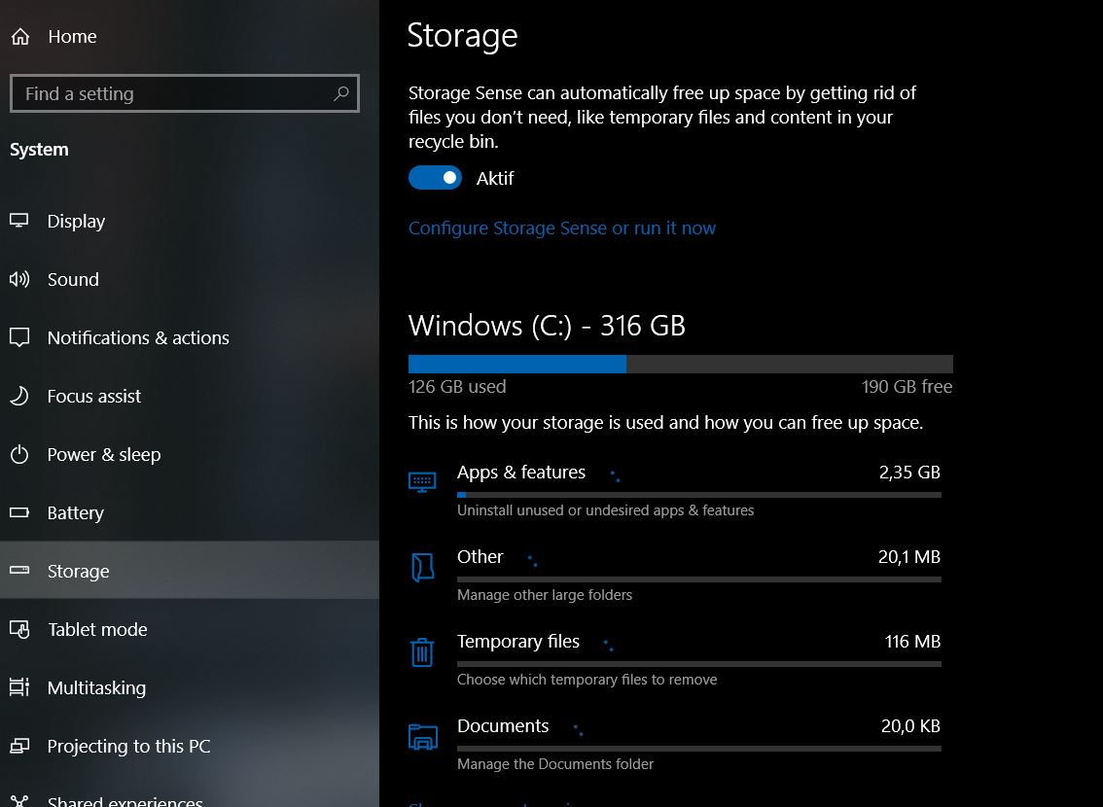Click the Windows (C:) storage usage bar
Image resolution: width=1103 pixels, height=807 pixels.
pos(681,363)
